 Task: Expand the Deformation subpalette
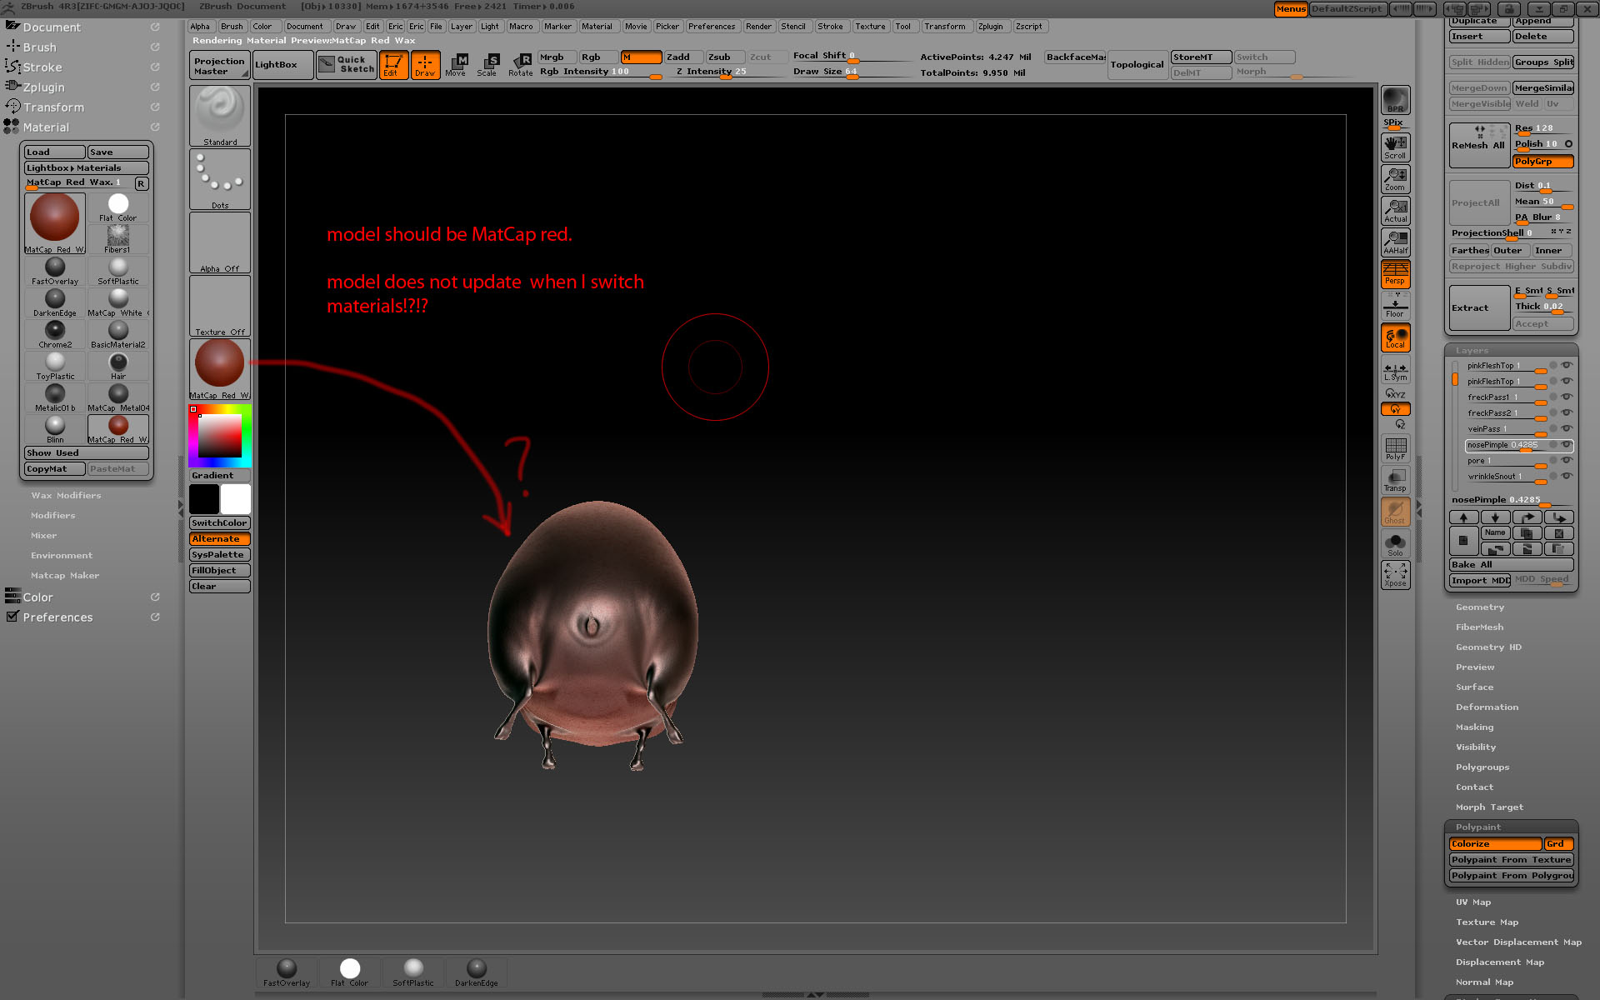pos(1487,707)
